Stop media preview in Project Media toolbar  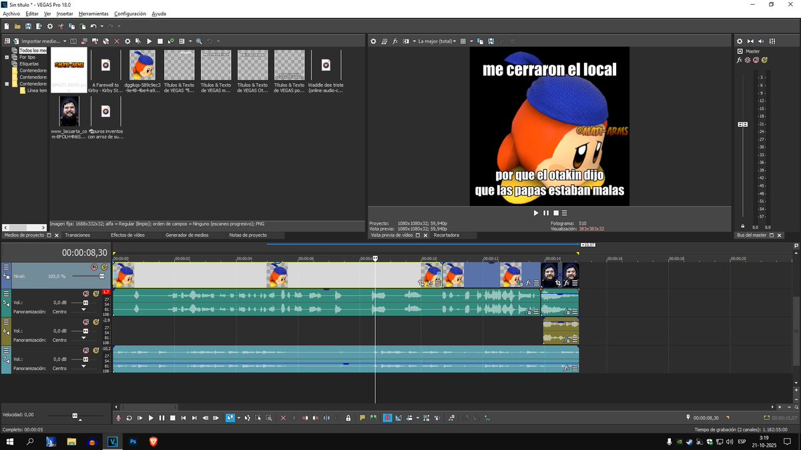(160, 41)
